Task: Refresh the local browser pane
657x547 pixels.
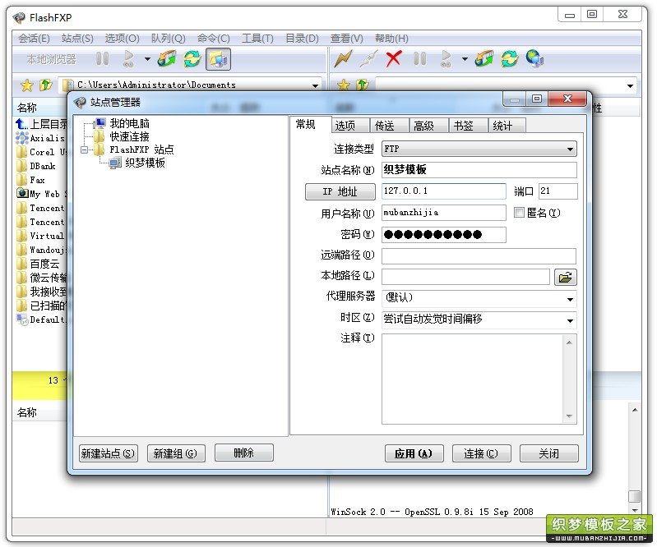Action: click(192, 58)
